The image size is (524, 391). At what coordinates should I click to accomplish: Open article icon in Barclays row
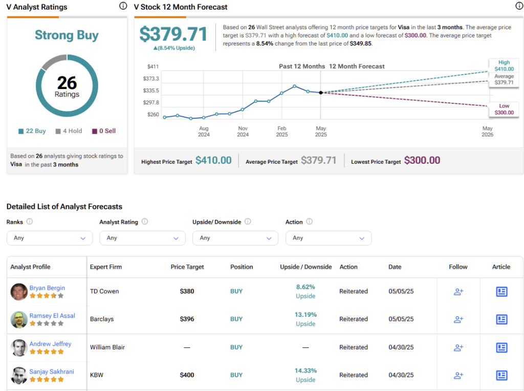[x=501, y=319]
